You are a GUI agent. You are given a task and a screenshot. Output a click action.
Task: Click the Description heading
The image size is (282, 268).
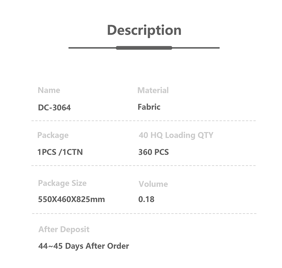tap(144, 30)
